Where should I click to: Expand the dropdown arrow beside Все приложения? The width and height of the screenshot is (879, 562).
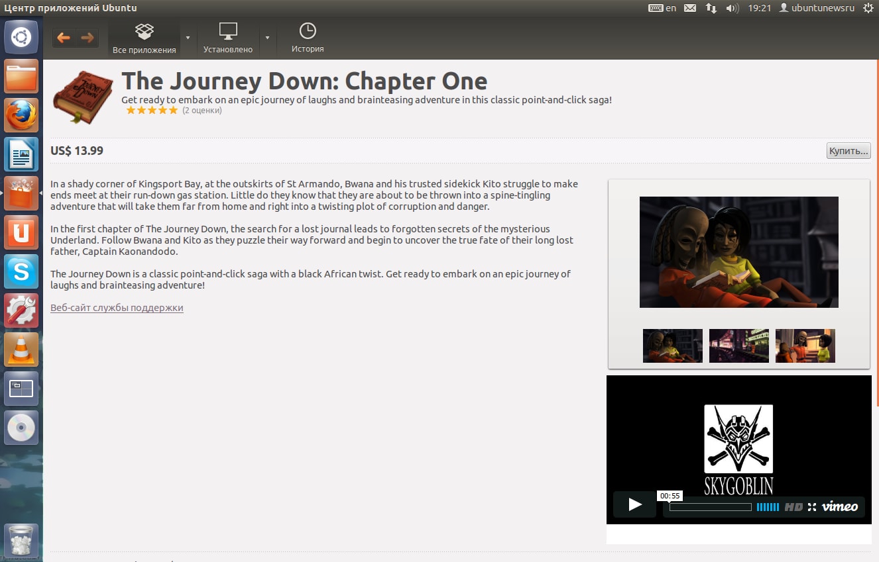[188, 38]
